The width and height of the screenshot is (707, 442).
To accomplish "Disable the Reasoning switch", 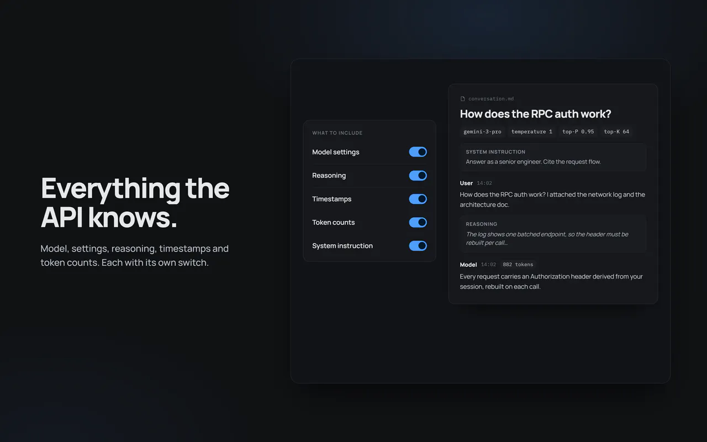I will click(x=418, y=175).
